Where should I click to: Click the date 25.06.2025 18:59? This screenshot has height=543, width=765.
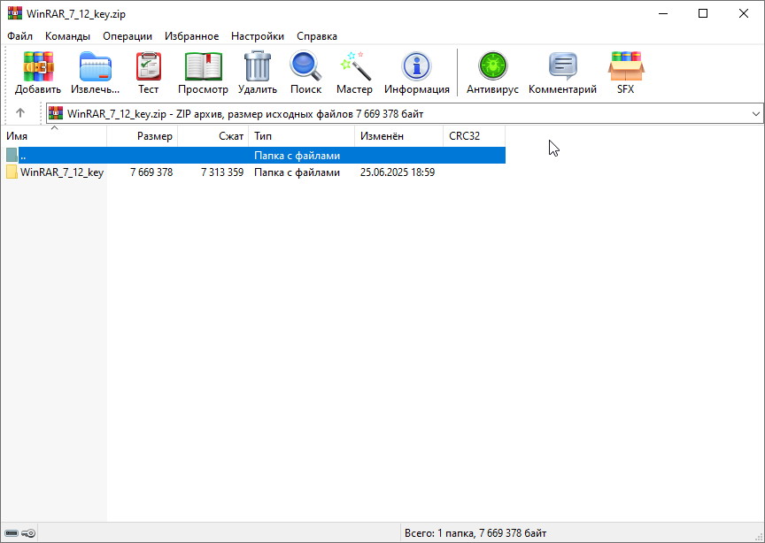[398, 172]
